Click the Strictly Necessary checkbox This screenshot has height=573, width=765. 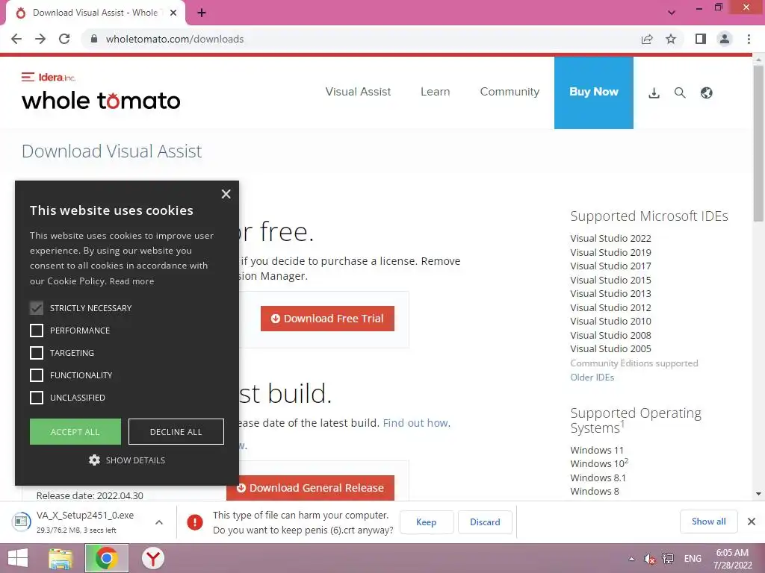click(x=37, y=308)
